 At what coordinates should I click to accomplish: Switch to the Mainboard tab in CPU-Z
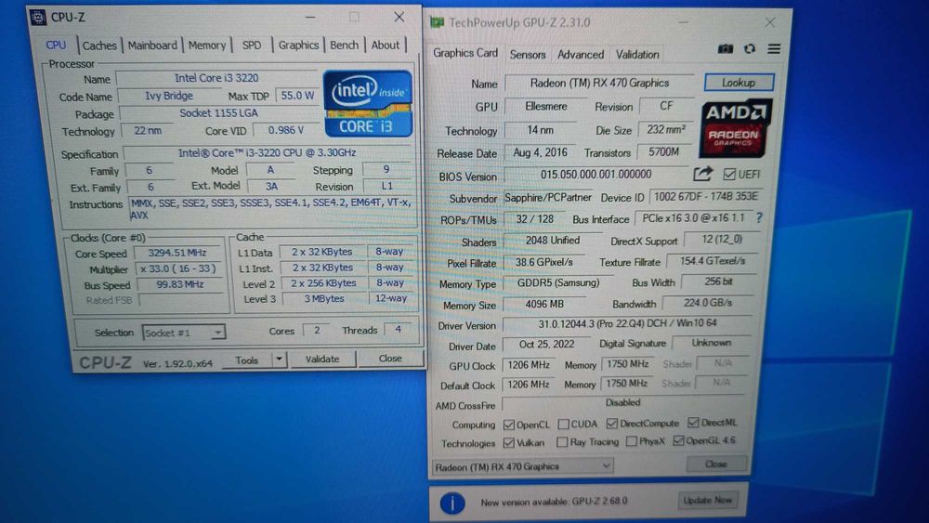[152, 45]
